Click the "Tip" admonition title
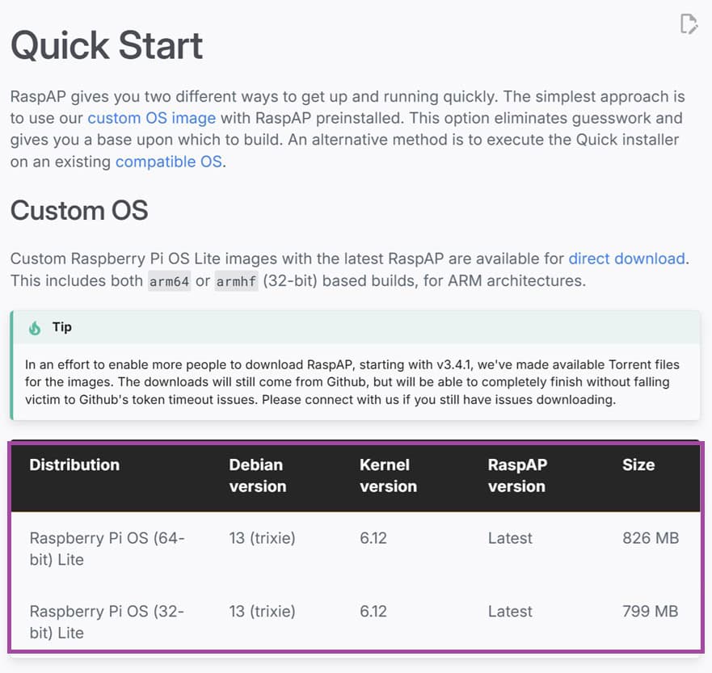The height and width of the screenshot is (673, 712). click(x=62, y=327)
